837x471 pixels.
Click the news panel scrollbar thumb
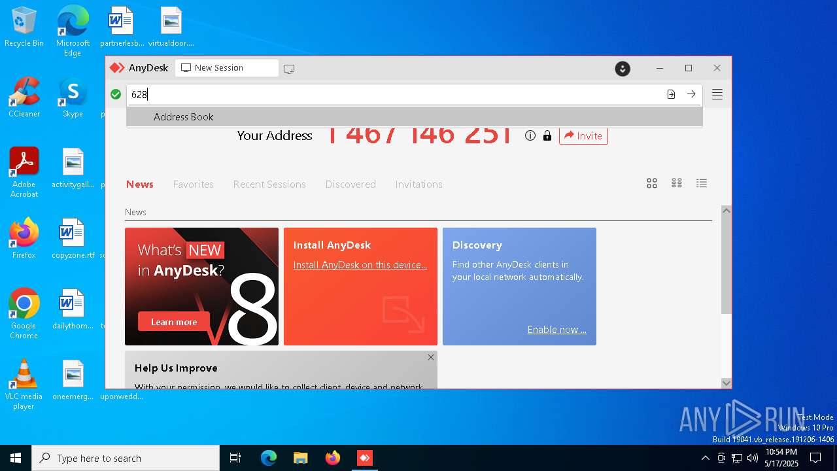726,265
